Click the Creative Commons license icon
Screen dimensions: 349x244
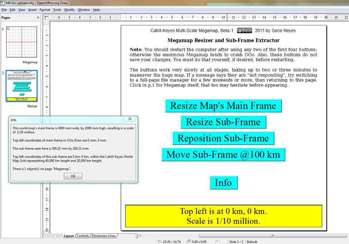pos(244,31)
